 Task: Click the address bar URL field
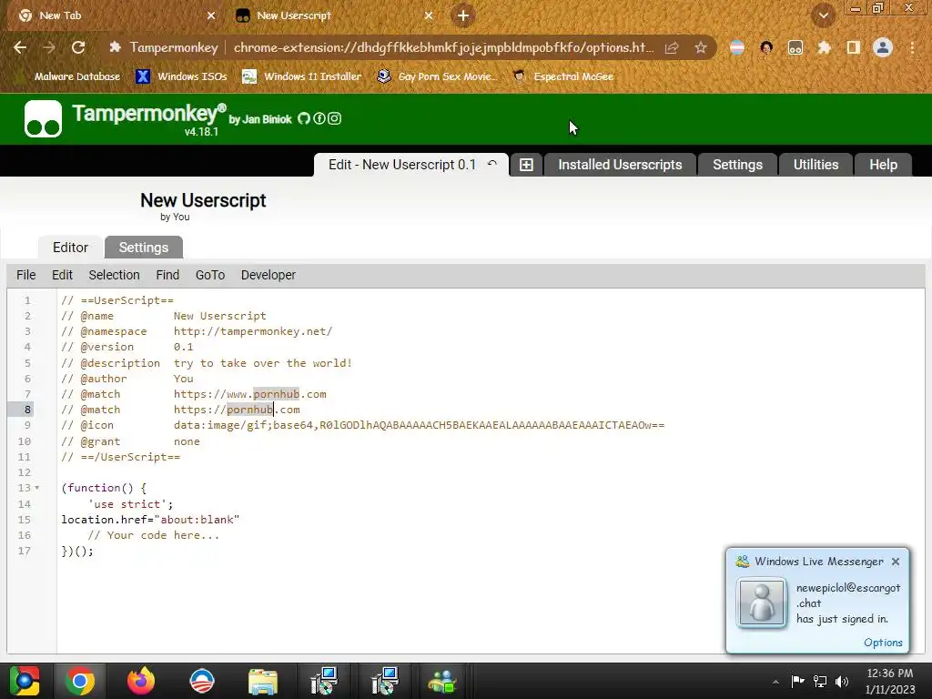(x=443, y=47)
